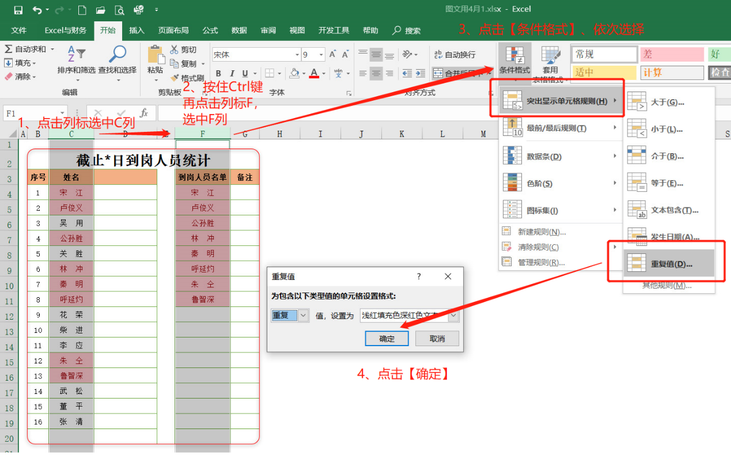Expand the fill color dropdown arrow
The width and height of the screenshot is (731, 455).
[304, 74]
